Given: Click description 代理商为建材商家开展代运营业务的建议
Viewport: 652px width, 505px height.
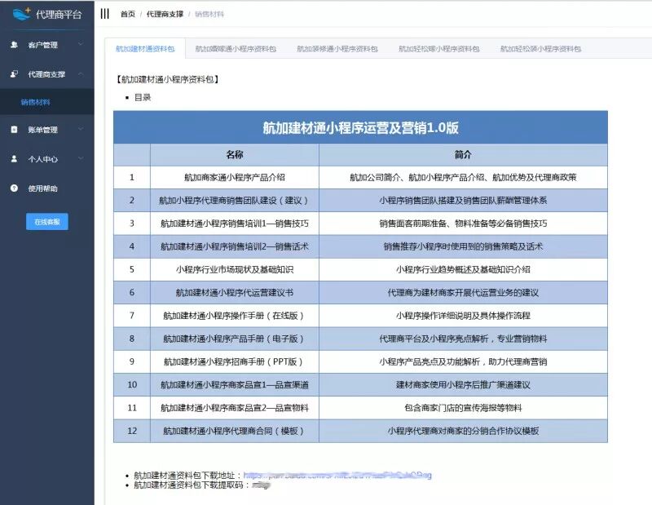Looking at the screenshot, I should [x=463, y=293].
